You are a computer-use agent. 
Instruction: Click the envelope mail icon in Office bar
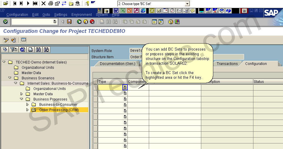click(x=159, y=11)
